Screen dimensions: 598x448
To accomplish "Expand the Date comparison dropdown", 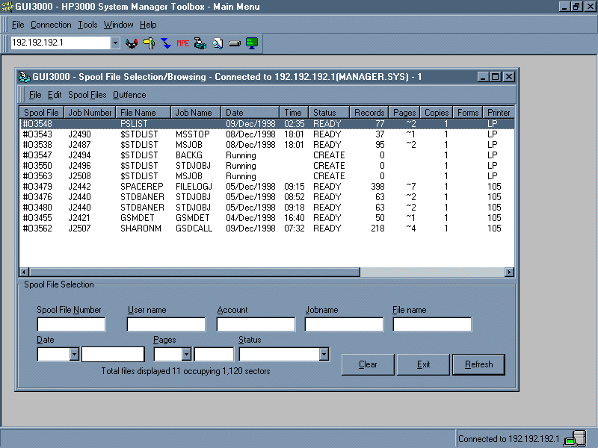I will point(74,355).
